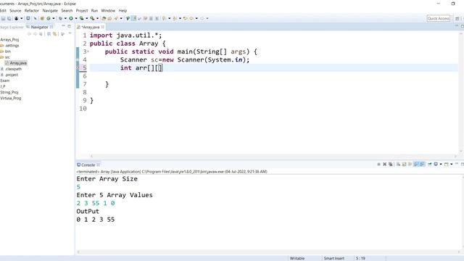Toggle Word Wrap in Console toolbar
Viewport: 464px width, 261px height.
(410, 165)
